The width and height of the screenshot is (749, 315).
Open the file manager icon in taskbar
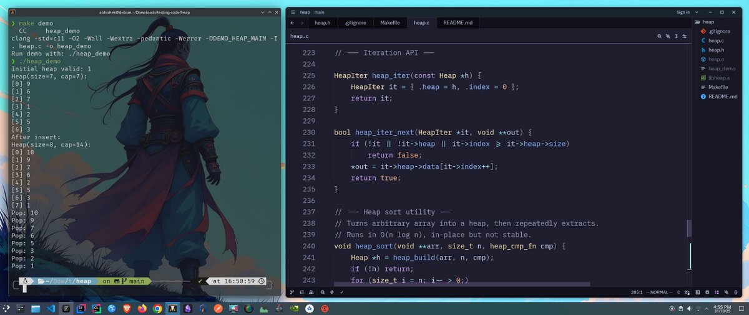(36, 308)
